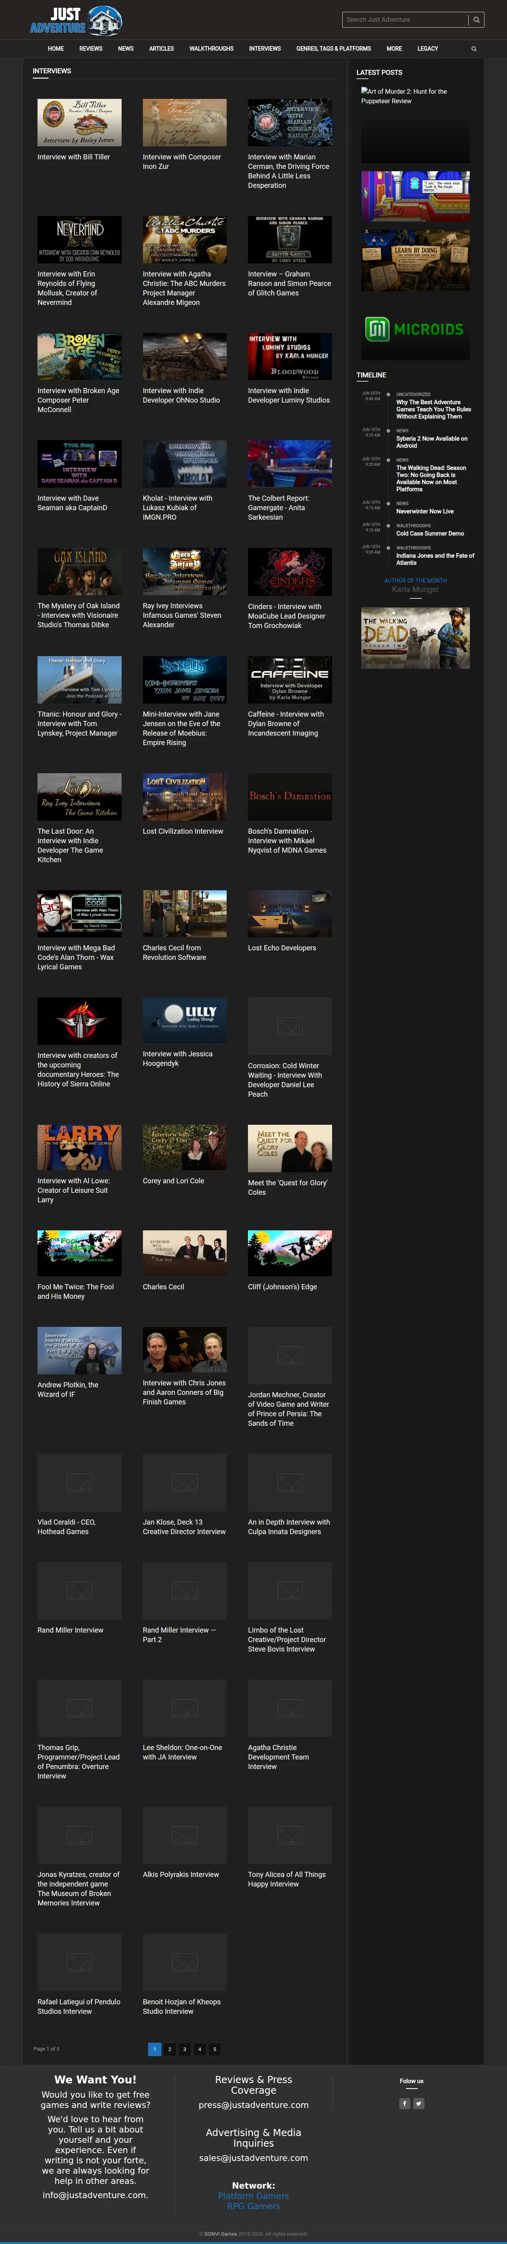507x2244 pixels.
Task: Open the Kholat interview link
Action: point(177,508)
